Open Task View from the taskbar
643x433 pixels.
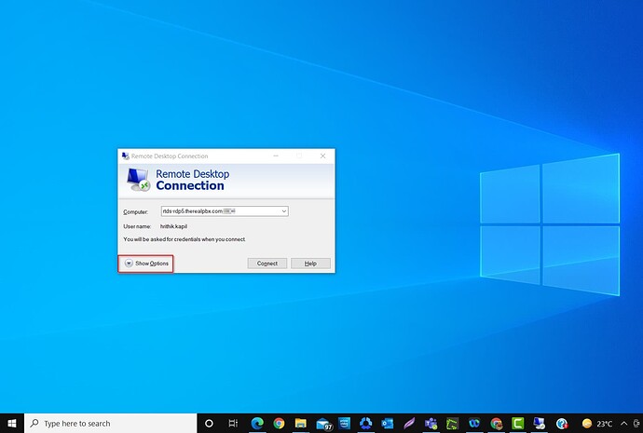234,423
